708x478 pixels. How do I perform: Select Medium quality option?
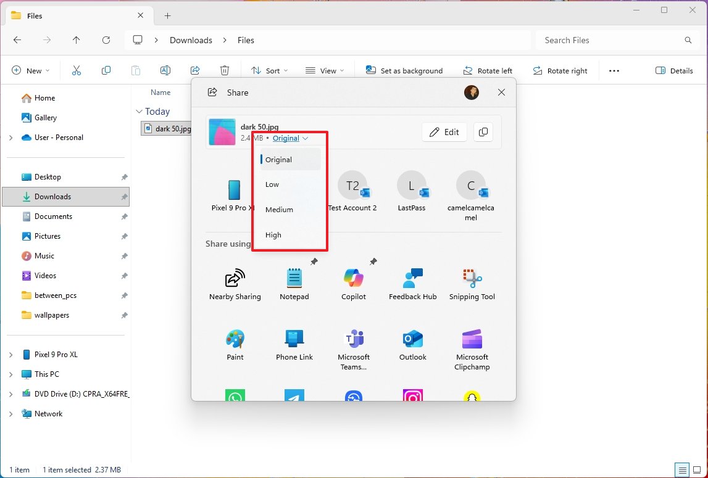point(290,210)
